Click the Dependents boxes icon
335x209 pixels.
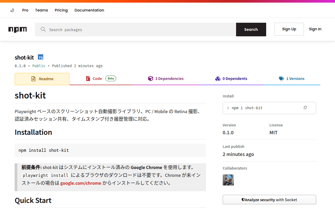click(x=218, y=79)
